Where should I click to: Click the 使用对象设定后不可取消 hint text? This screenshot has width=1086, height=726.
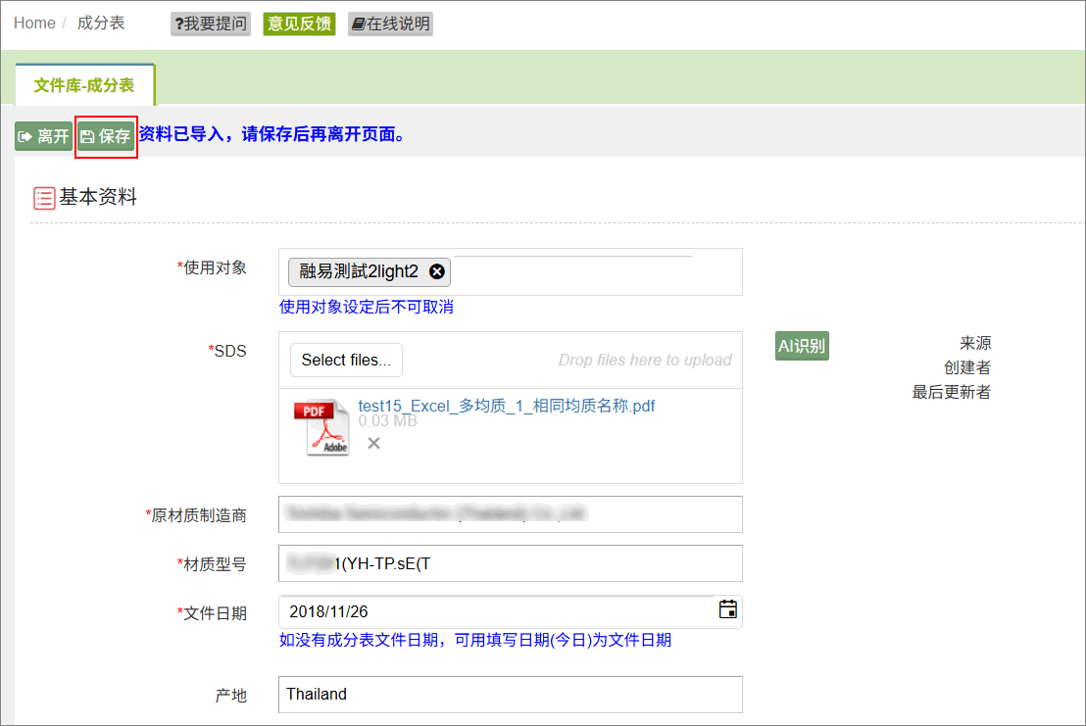(x=367, y=307)
